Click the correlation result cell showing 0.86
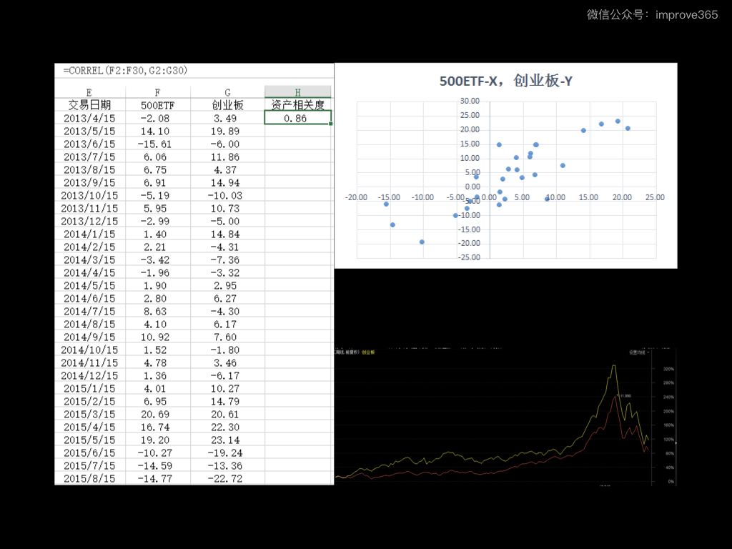 (x=297, y=118)
